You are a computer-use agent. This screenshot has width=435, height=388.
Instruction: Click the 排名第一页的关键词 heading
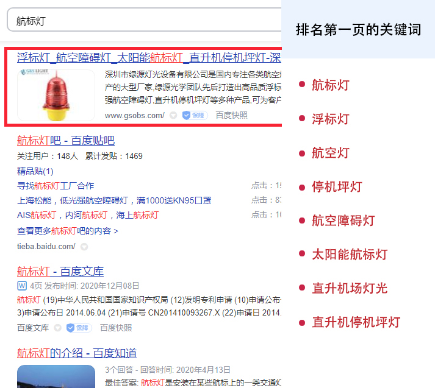tap(358, 30)
